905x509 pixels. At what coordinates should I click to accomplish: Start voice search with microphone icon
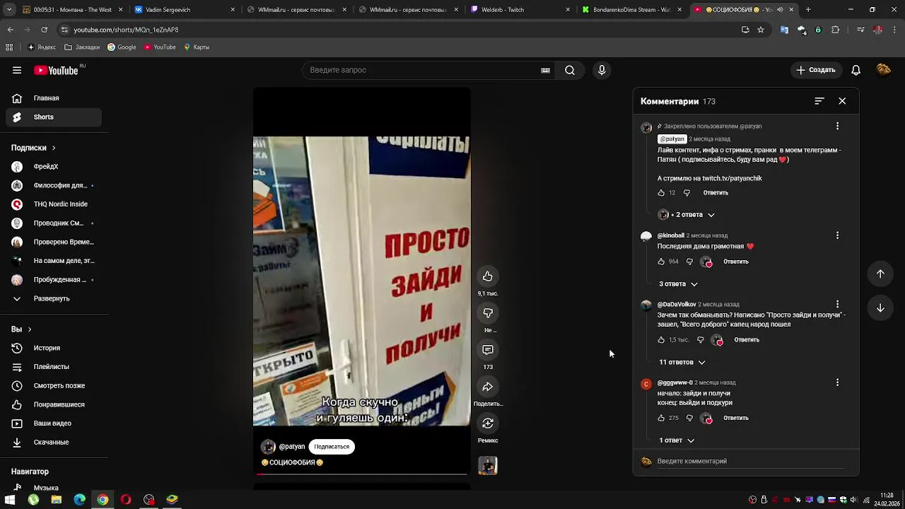click(x=602, y=70)
